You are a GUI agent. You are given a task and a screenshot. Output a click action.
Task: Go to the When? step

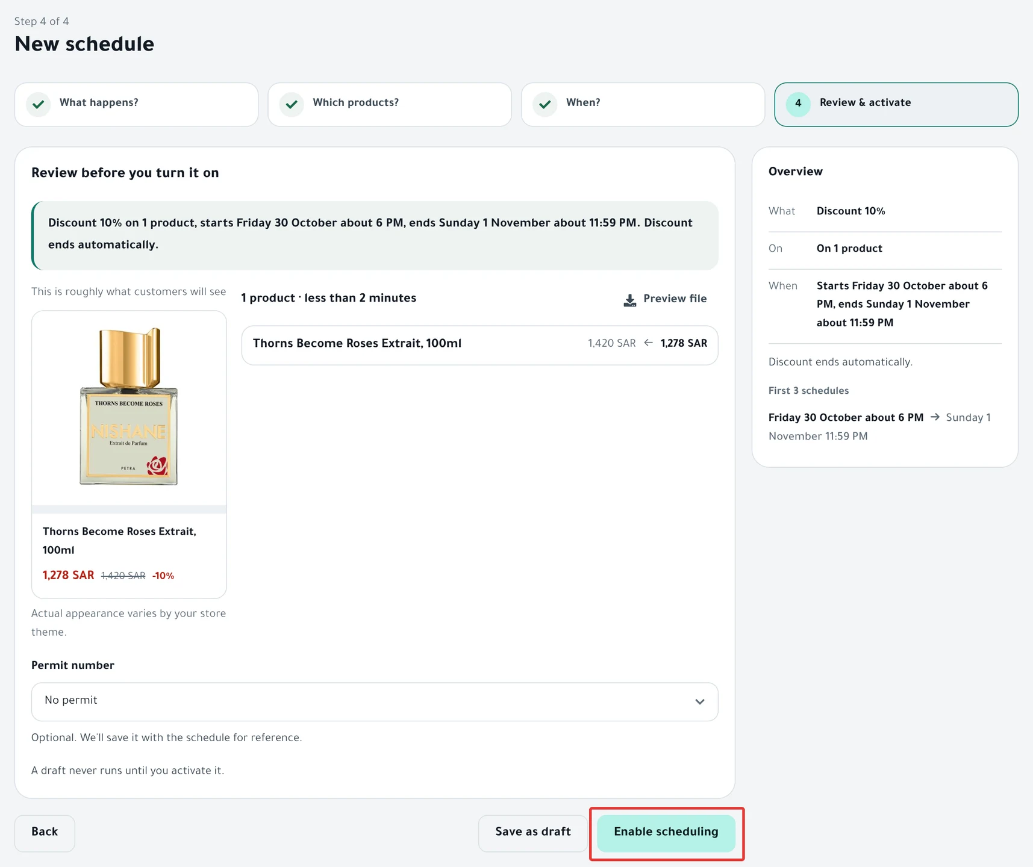[x=643, y=105]
